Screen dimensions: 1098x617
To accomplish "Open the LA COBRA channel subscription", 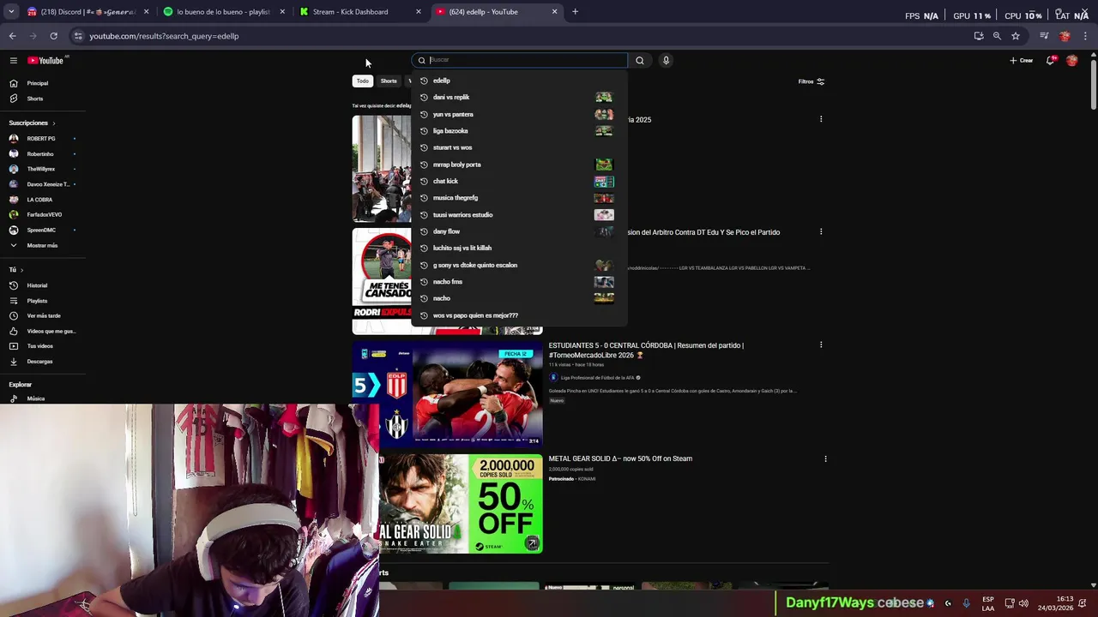I will [41, 200].
